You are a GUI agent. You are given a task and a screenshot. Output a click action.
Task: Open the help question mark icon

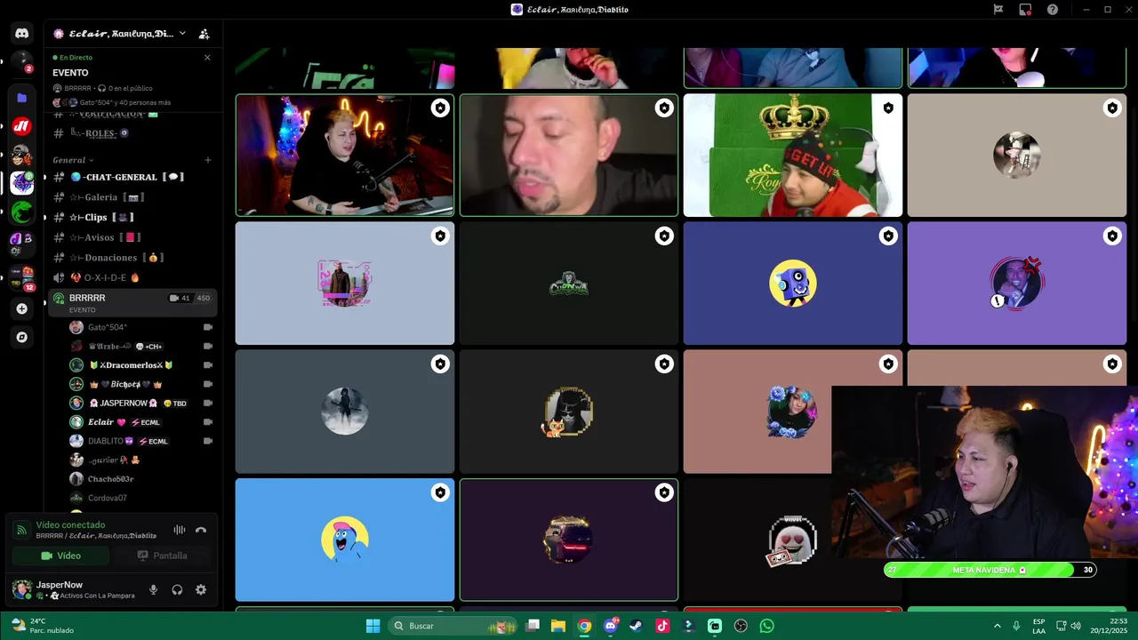(x=1053, y=10)
